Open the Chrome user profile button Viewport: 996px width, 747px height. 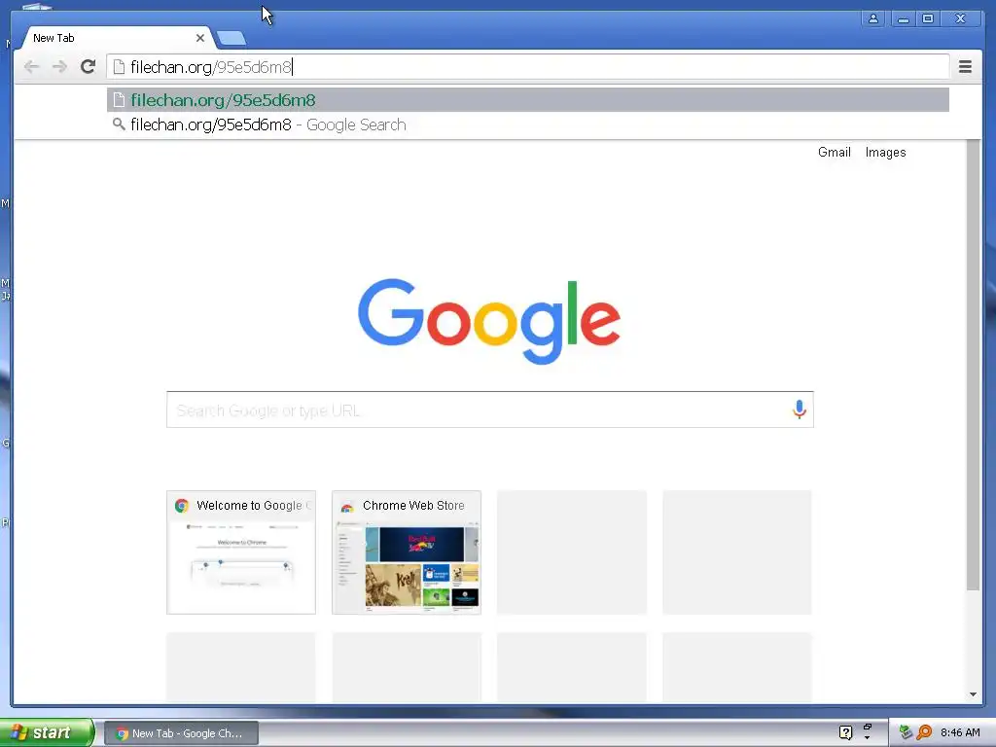pos(873,18)
